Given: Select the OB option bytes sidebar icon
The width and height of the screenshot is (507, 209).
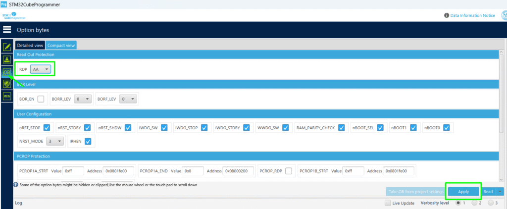Looking at the screenshot, I should click(7, 72).
